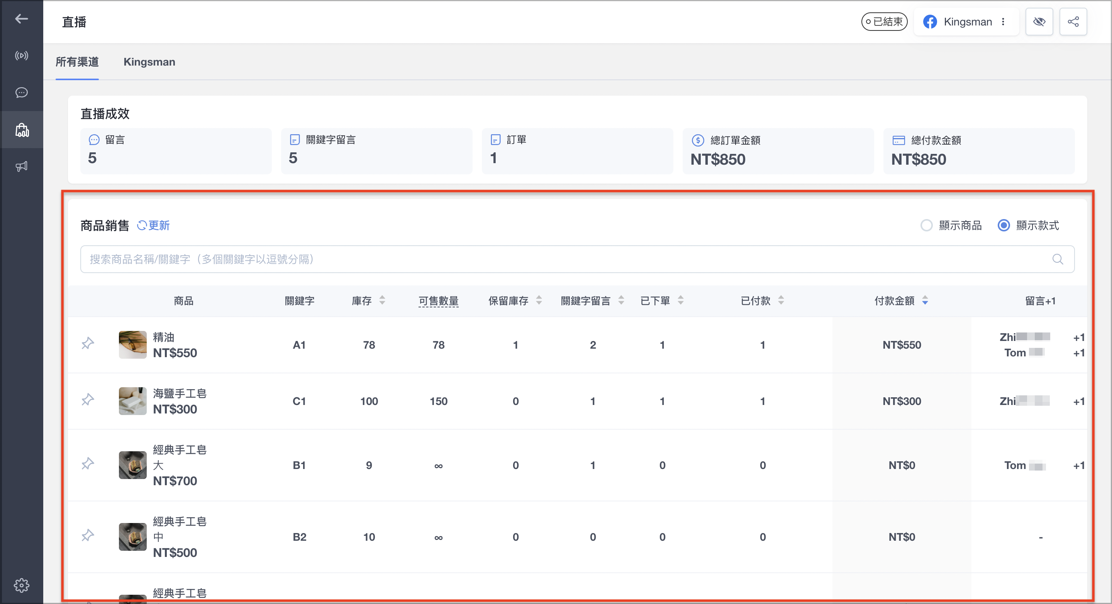The image size is (1112, 604).
Task: Open the chat messages sidebar icon
Action: (x=22, y=93)
